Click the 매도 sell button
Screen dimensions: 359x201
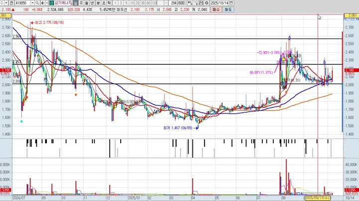pyautogui.click(x=228, y=9)
